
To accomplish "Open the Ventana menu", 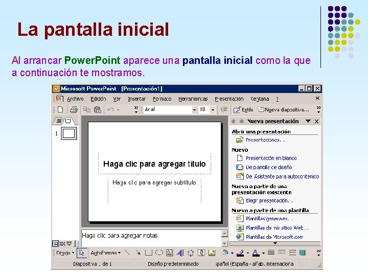I will [x=260, y=99].
